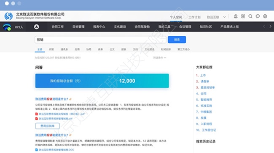Open the user profile icon in header
This screenshot has width=274, height=153.
[236, 16]
